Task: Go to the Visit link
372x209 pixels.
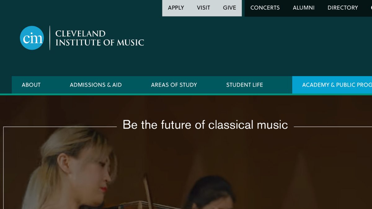Action: point(203,8)
